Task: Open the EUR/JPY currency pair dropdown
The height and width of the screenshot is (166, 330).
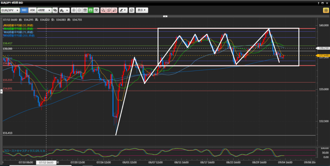Action: pos(10,10)
